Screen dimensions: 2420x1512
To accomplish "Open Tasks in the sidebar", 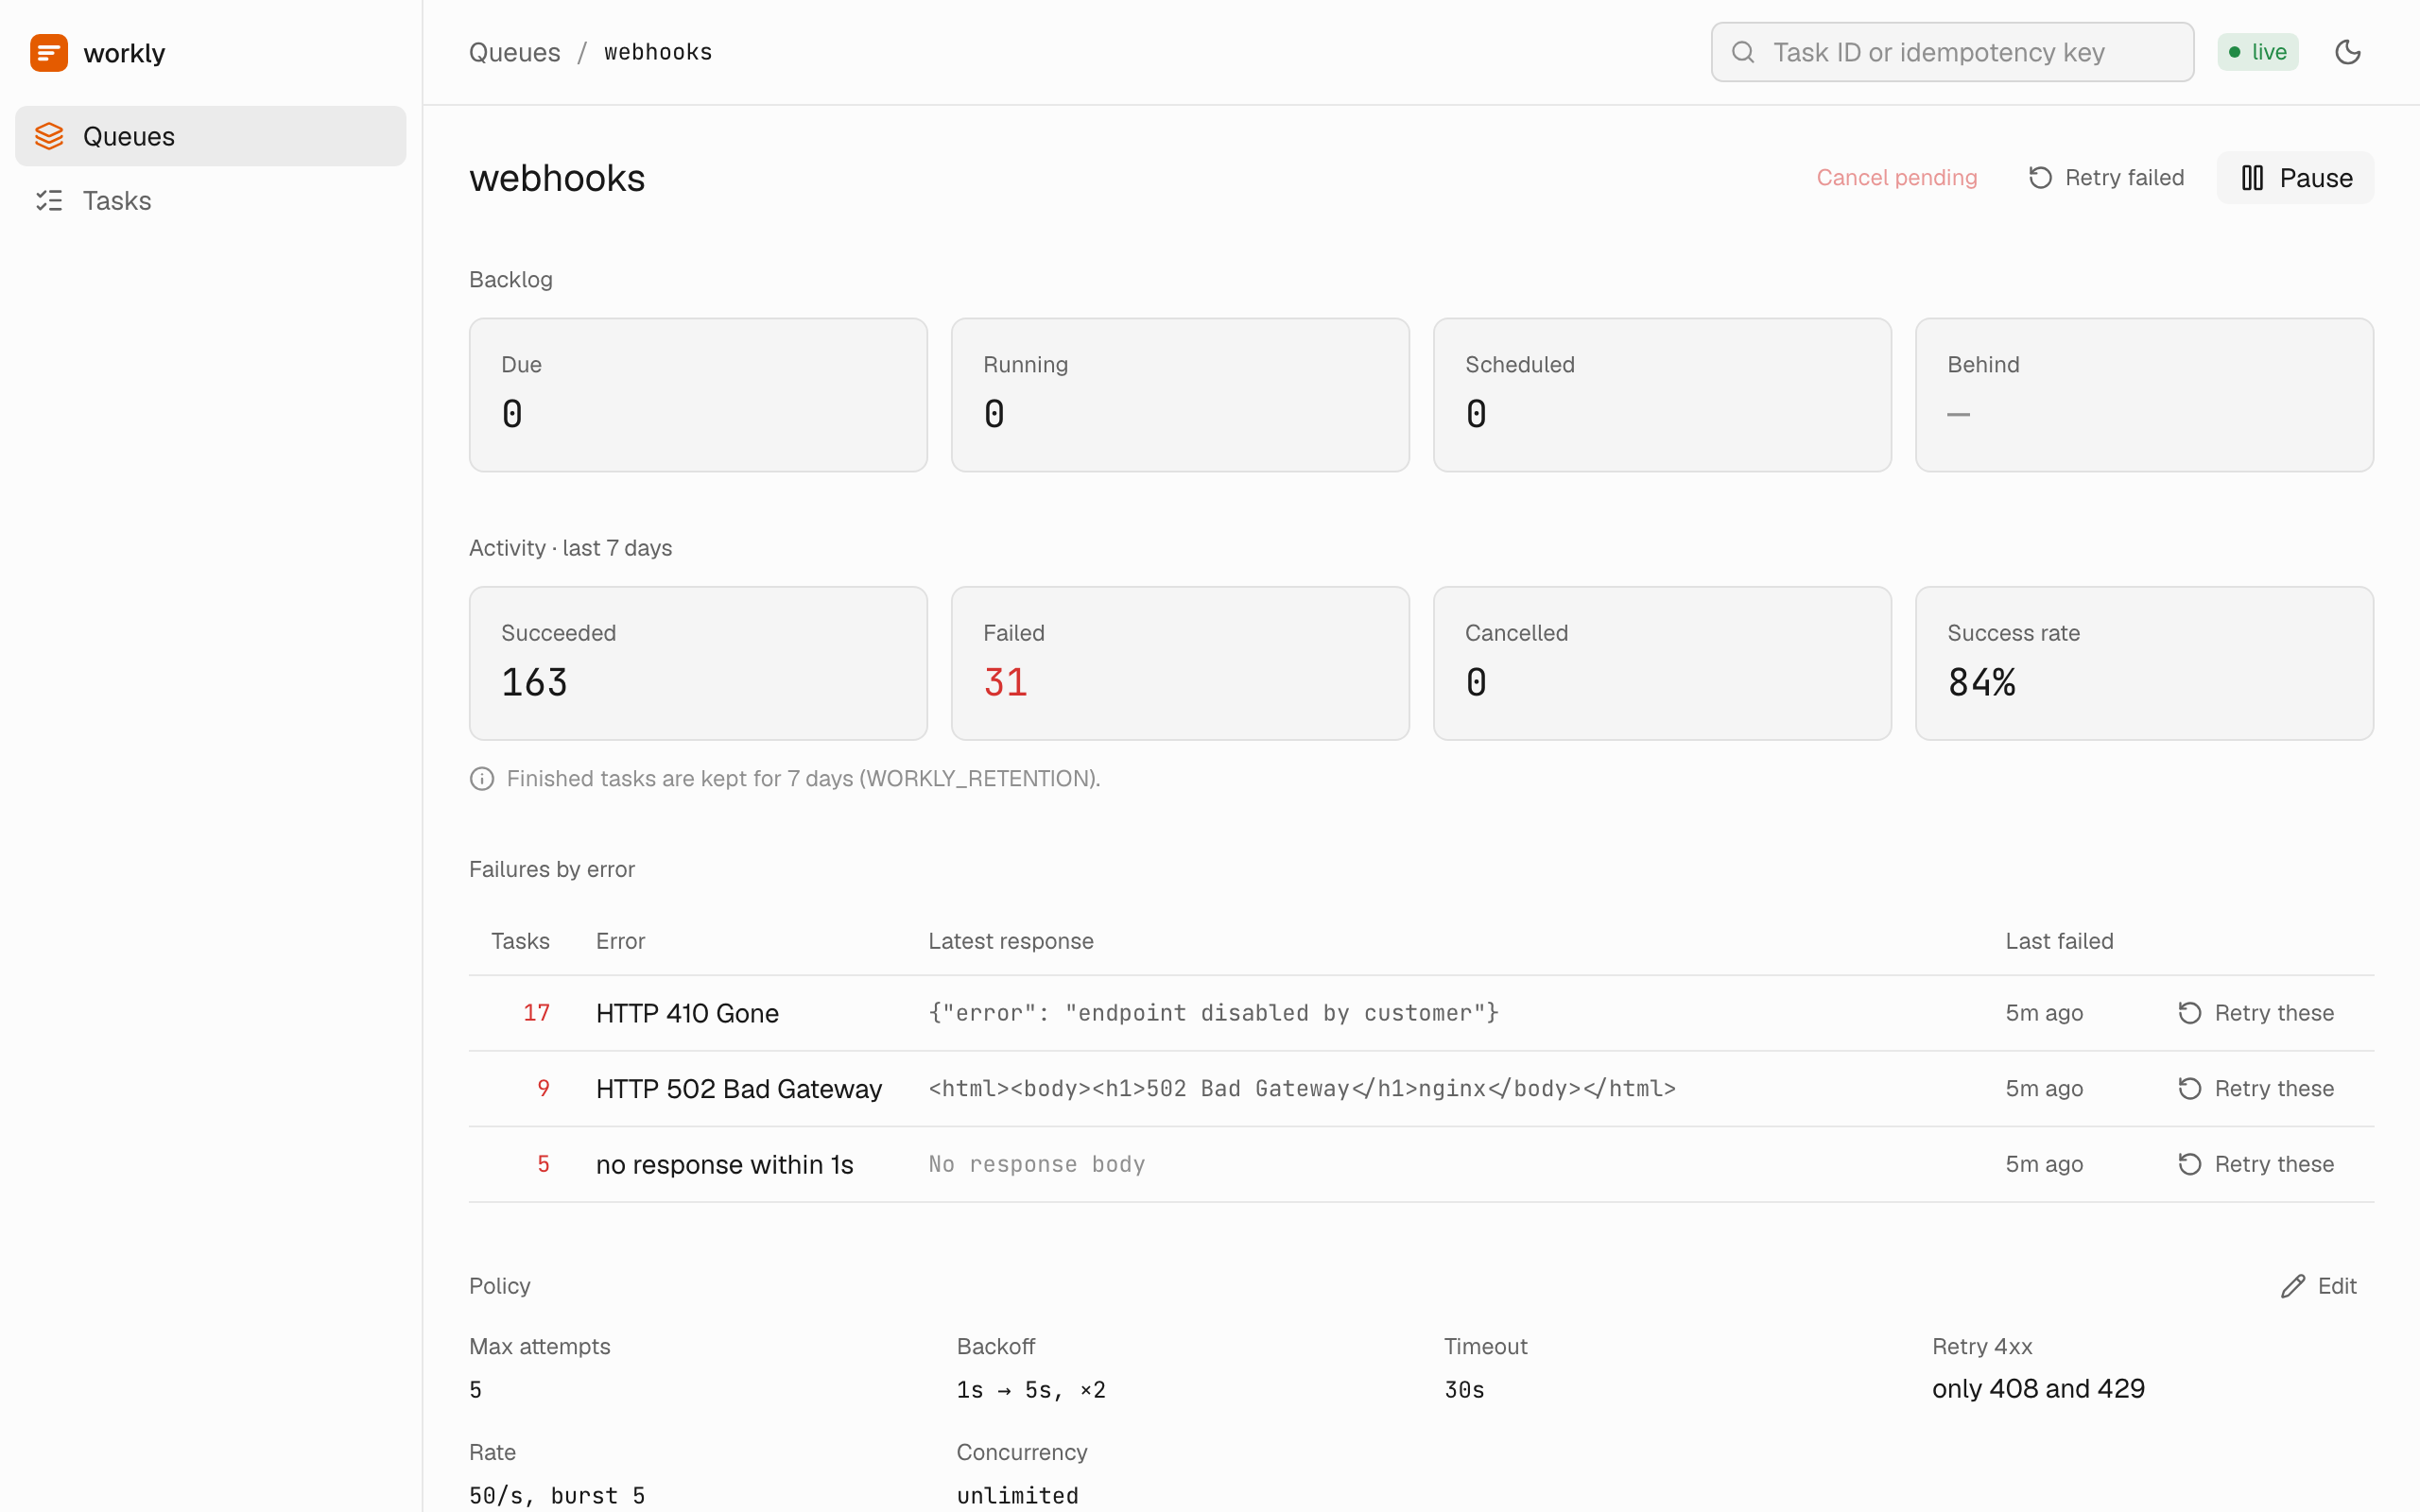I will (210, 201).
